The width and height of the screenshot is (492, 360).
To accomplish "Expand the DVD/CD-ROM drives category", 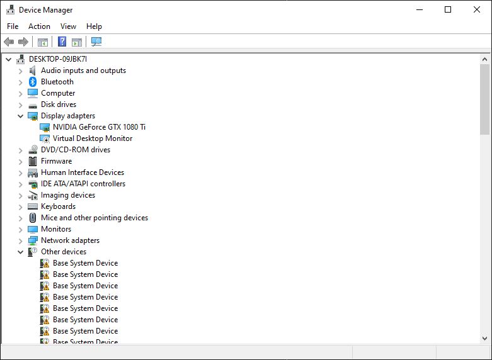I will (20, 150).
